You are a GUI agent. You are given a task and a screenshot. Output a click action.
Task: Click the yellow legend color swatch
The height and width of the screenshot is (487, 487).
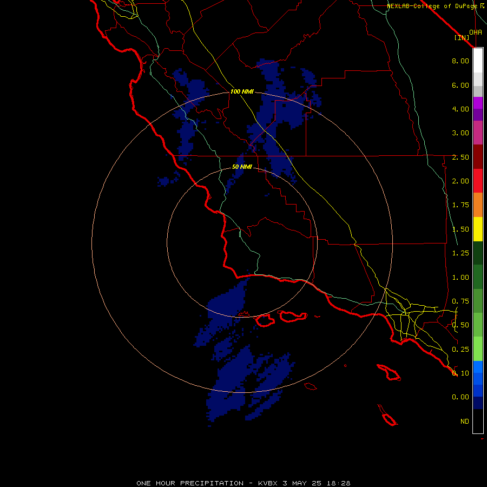(478, 229)
